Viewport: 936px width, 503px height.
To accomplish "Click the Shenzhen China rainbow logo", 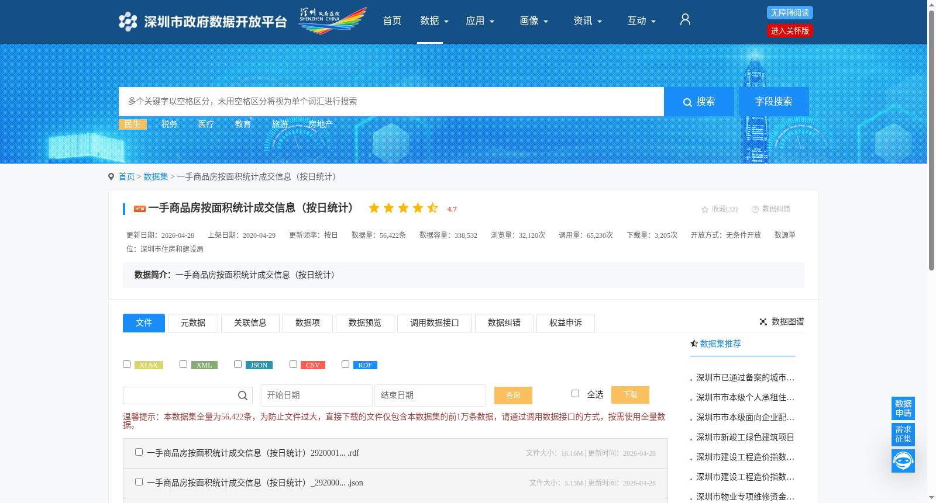I will coord(333,20).
